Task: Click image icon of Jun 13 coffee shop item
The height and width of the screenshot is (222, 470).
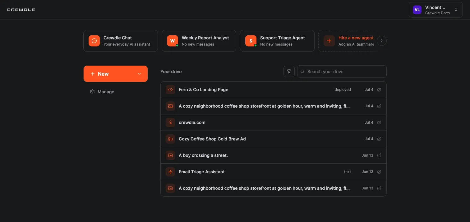Action: click(170, 188)
